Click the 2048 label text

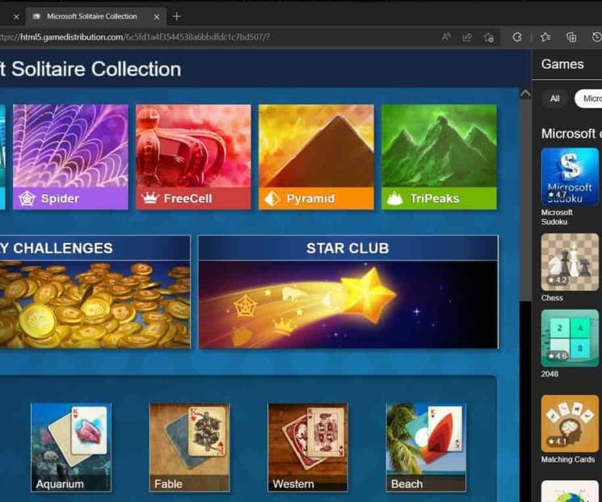(x=549, y=374)
